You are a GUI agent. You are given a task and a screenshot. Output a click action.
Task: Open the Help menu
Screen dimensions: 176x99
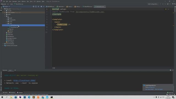point(43,1)
